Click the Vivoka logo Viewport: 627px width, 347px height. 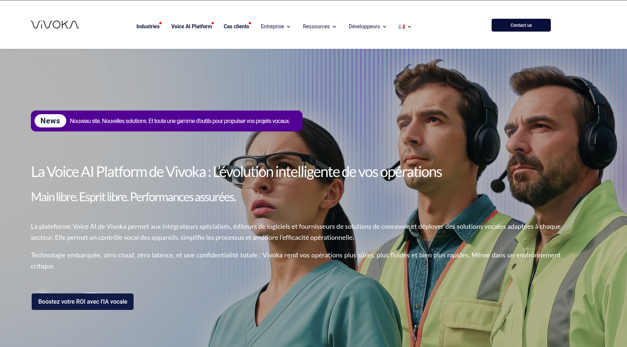(x=55, y=25)
